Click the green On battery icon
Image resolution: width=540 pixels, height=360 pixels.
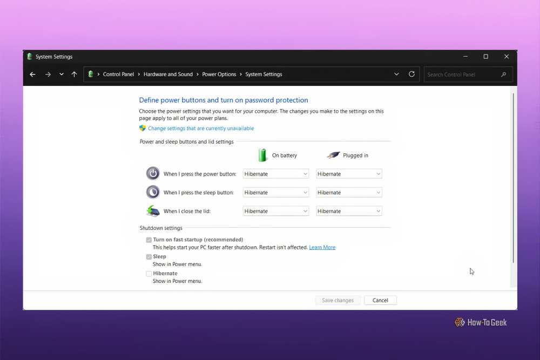[x=262, y=155]
